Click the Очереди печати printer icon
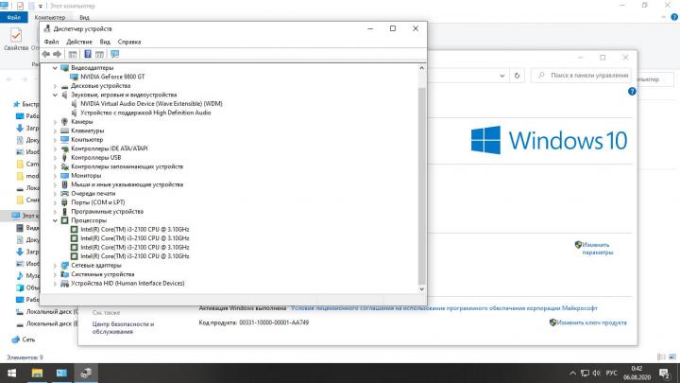The width and height of the screenshot is (680, 383). tap(64, 193)
